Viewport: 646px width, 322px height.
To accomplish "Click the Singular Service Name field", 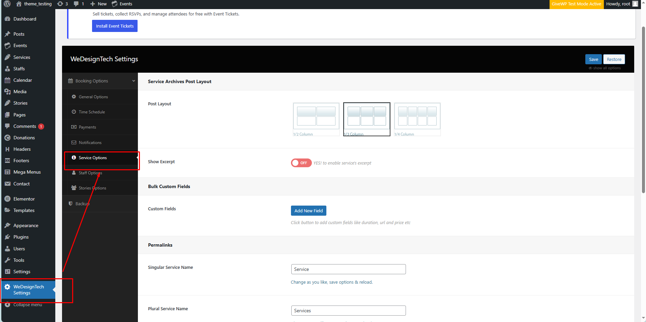I will 348,269.
